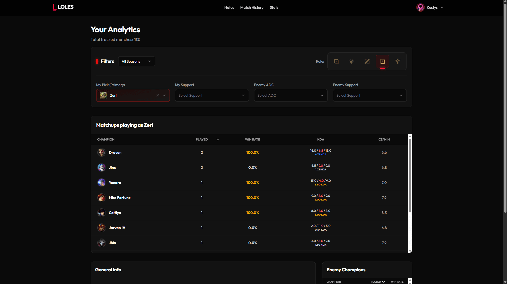Select the Jungle role icon

[x=352, y=61]
